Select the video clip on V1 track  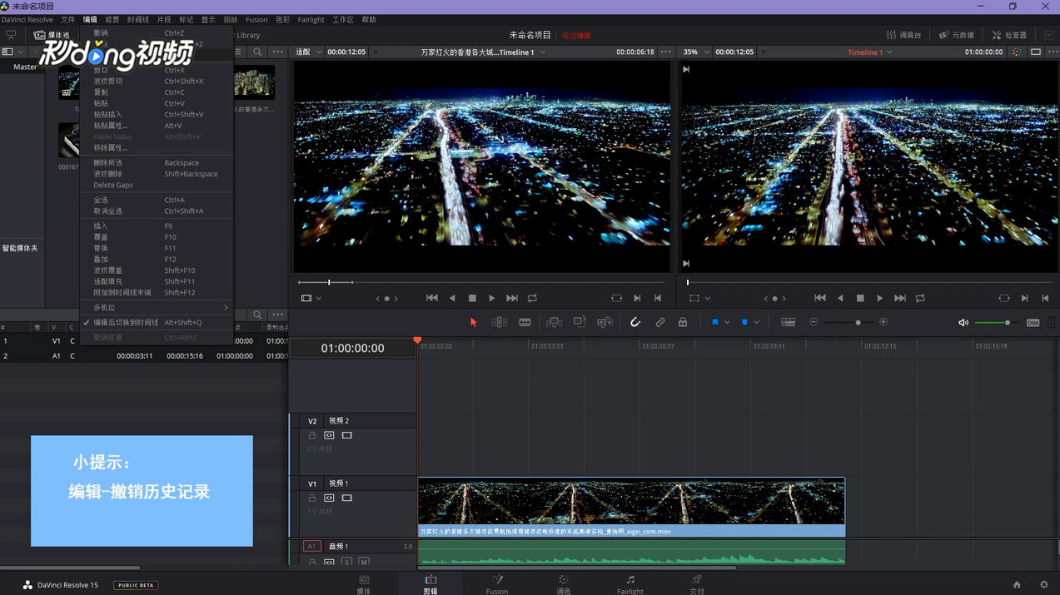pos(631,507)
